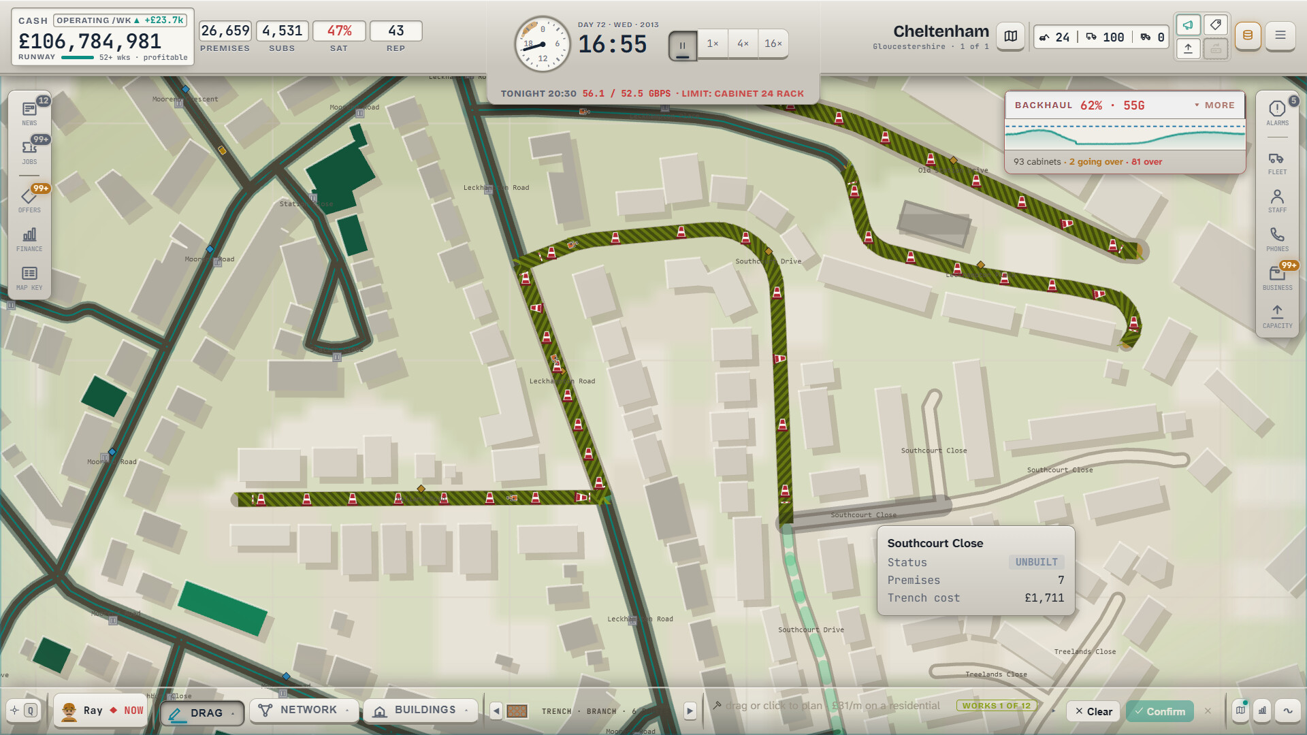Click the marketing megaphone icon

[x=1188, y=25]
